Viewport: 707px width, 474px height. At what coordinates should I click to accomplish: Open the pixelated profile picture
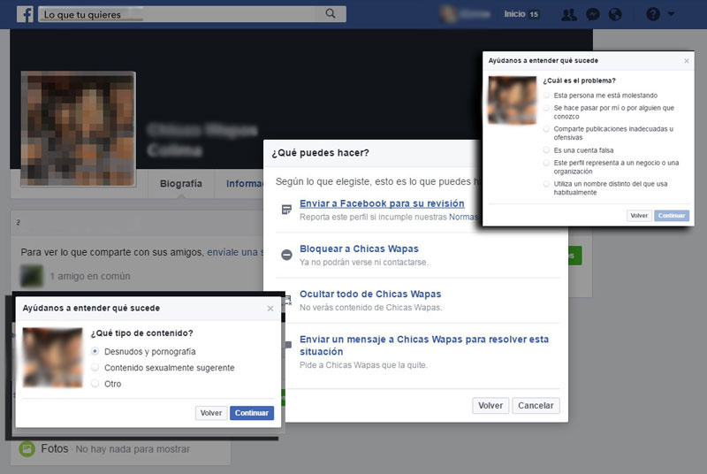[79, 128]
